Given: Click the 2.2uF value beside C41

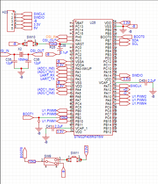Looking at the screenshot, I should pos(59,126).
